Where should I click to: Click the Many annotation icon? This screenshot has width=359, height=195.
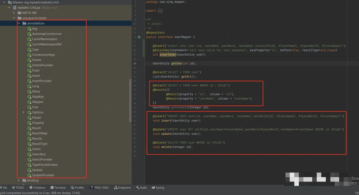tap(29, 91)
